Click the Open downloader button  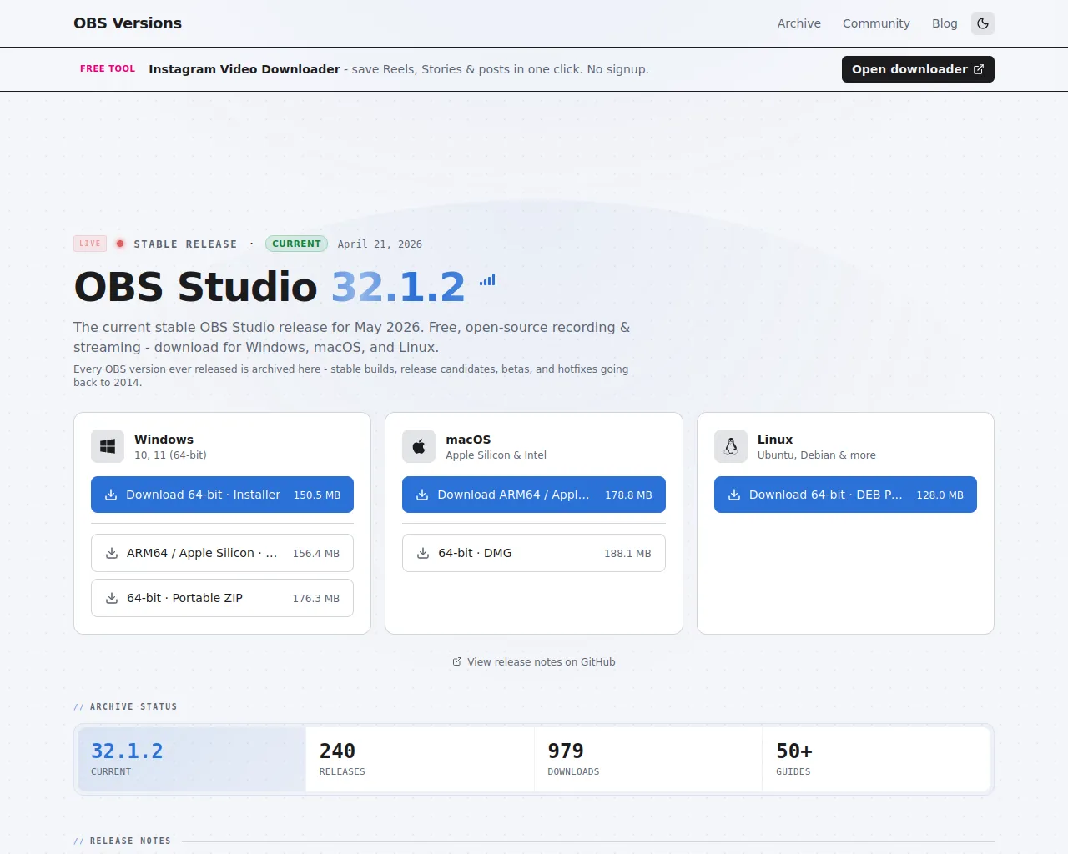(x=918, y=69)
